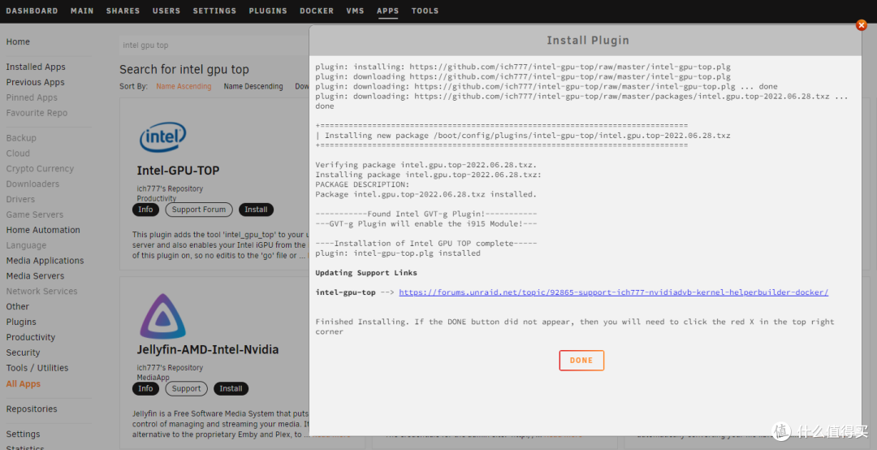Switch to the PLUGINS tab
877x450 pixels.
pyautogui.click(x=268, y=11)
